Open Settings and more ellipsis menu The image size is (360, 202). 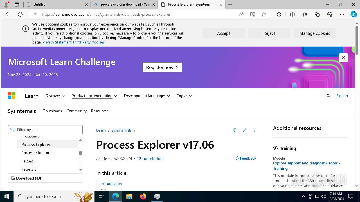[342, 14]
